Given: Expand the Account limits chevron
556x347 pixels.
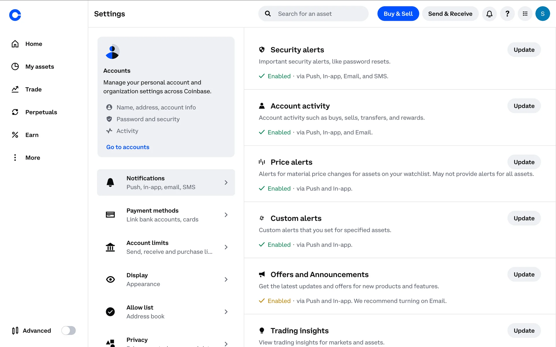Looking at the screenshot, I should click(x=226, y=247).
